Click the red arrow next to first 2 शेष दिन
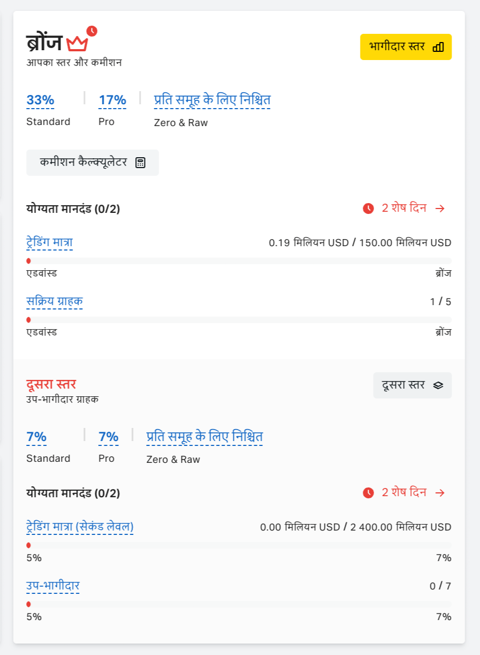 [x=440, y=209]
